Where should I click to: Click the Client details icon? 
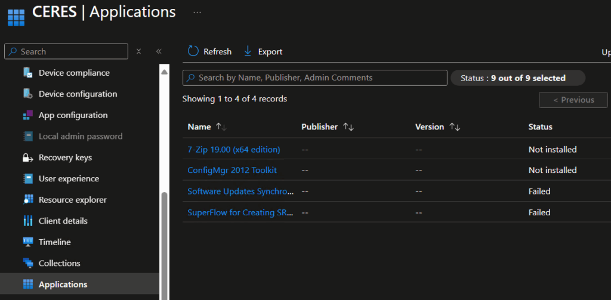27,221
